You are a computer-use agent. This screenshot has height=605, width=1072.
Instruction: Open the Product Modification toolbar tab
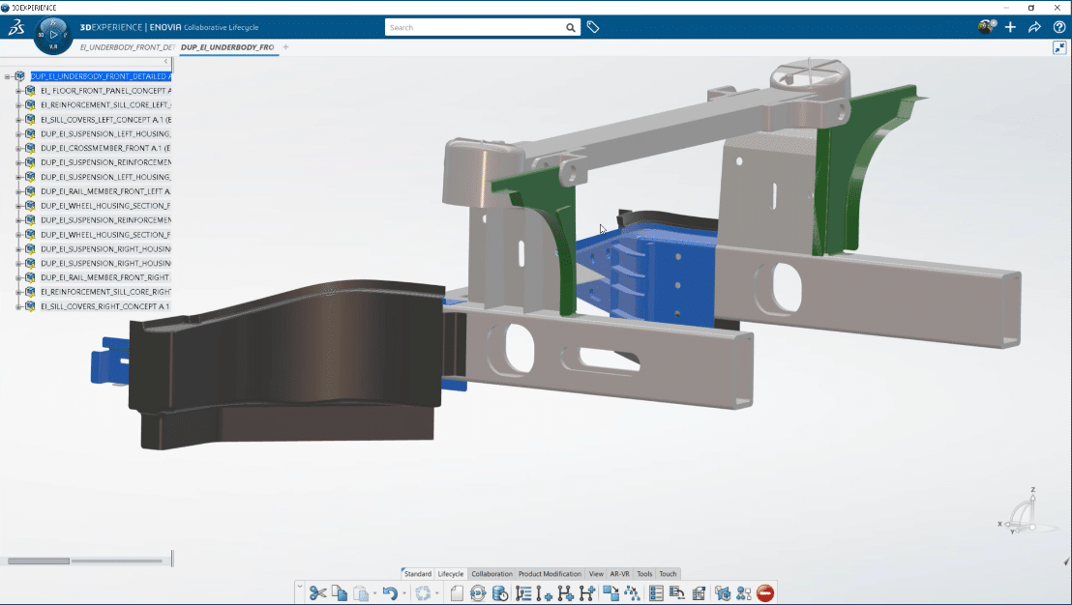pyautogui.click(x=550, y=573)
